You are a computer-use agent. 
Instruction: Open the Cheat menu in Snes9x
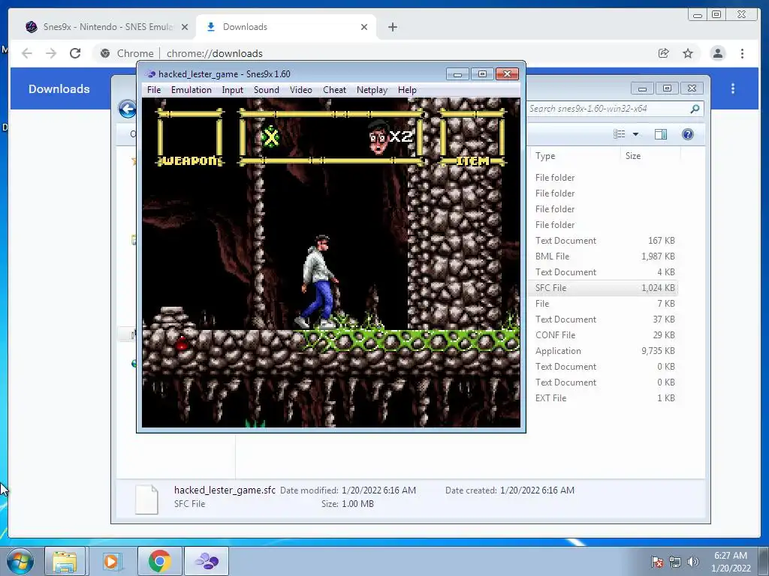click(334, 90)
